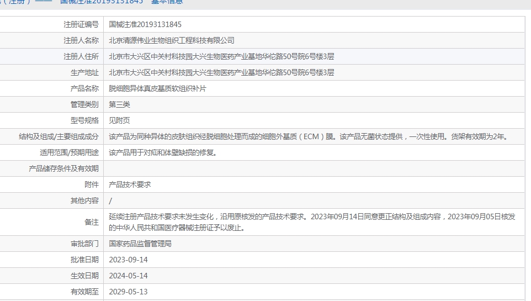Image resolution: width=531 pixels, height=301 pixels.
Task: Click the 注册人住所 label
Action: tap(81, 56)
